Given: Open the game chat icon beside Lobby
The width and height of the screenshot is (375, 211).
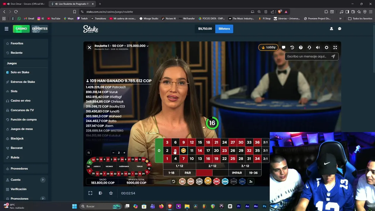Looking at the screenshot, I should [x=284, y=47].
